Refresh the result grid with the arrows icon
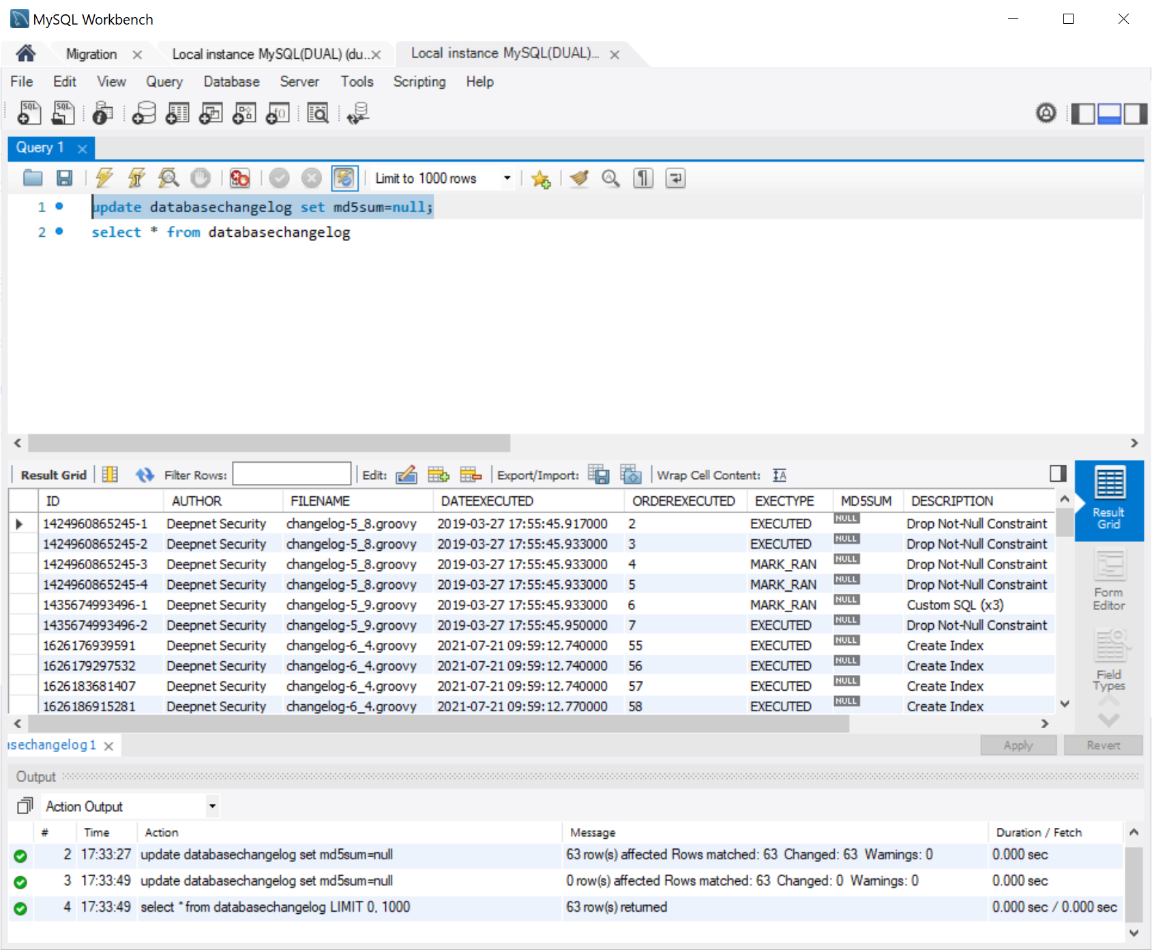 point(145,475)
